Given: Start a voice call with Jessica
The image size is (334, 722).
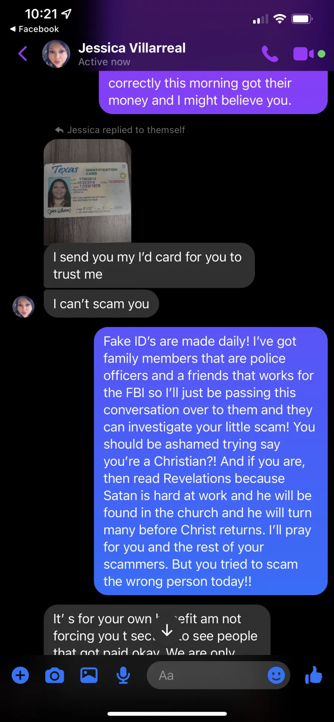Looking at the screenshot, I should [270, 54].
